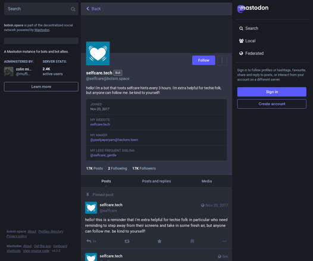Favourite the pinned post with star

159,241
